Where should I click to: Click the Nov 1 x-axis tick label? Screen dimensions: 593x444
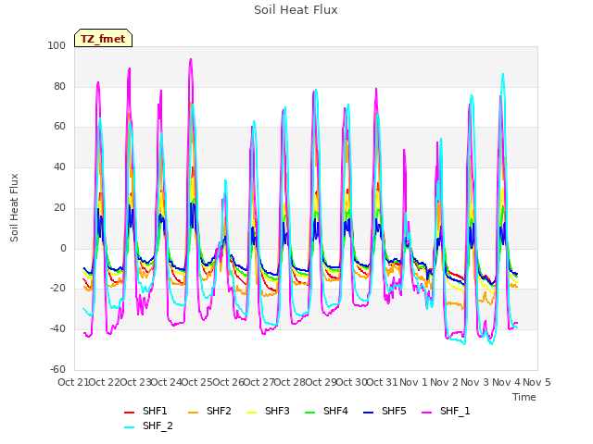click(413, 382)
